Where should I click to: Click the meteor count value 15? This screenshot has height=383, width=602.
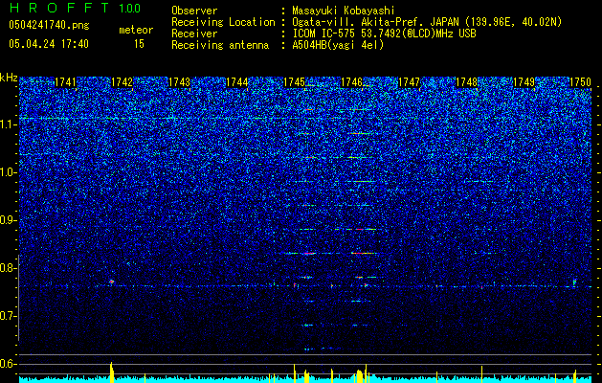139,44
